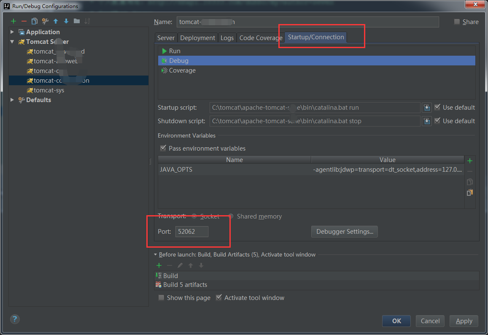Copy configuration with the duplicate icon

coord(35,21)
